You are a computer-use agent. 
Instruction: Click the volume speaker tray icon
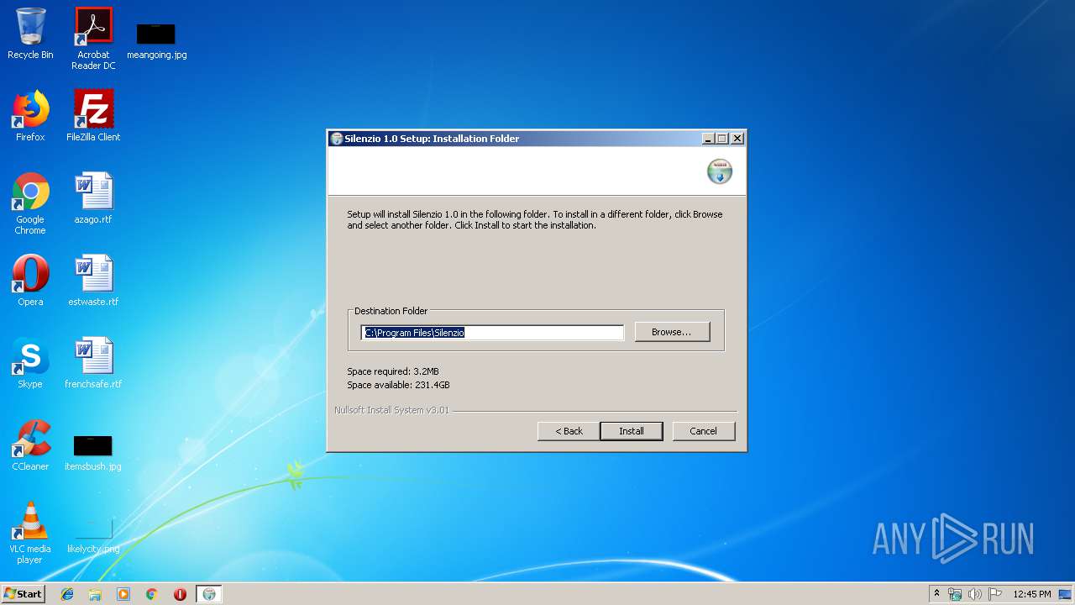point(975,594)
